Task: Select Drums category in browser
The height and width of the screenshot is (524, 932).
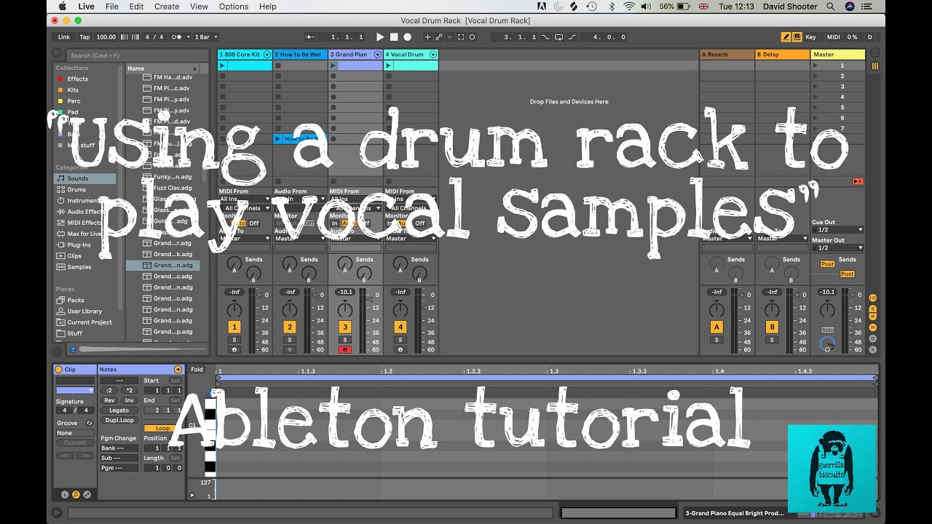Action: pos(77,189)
